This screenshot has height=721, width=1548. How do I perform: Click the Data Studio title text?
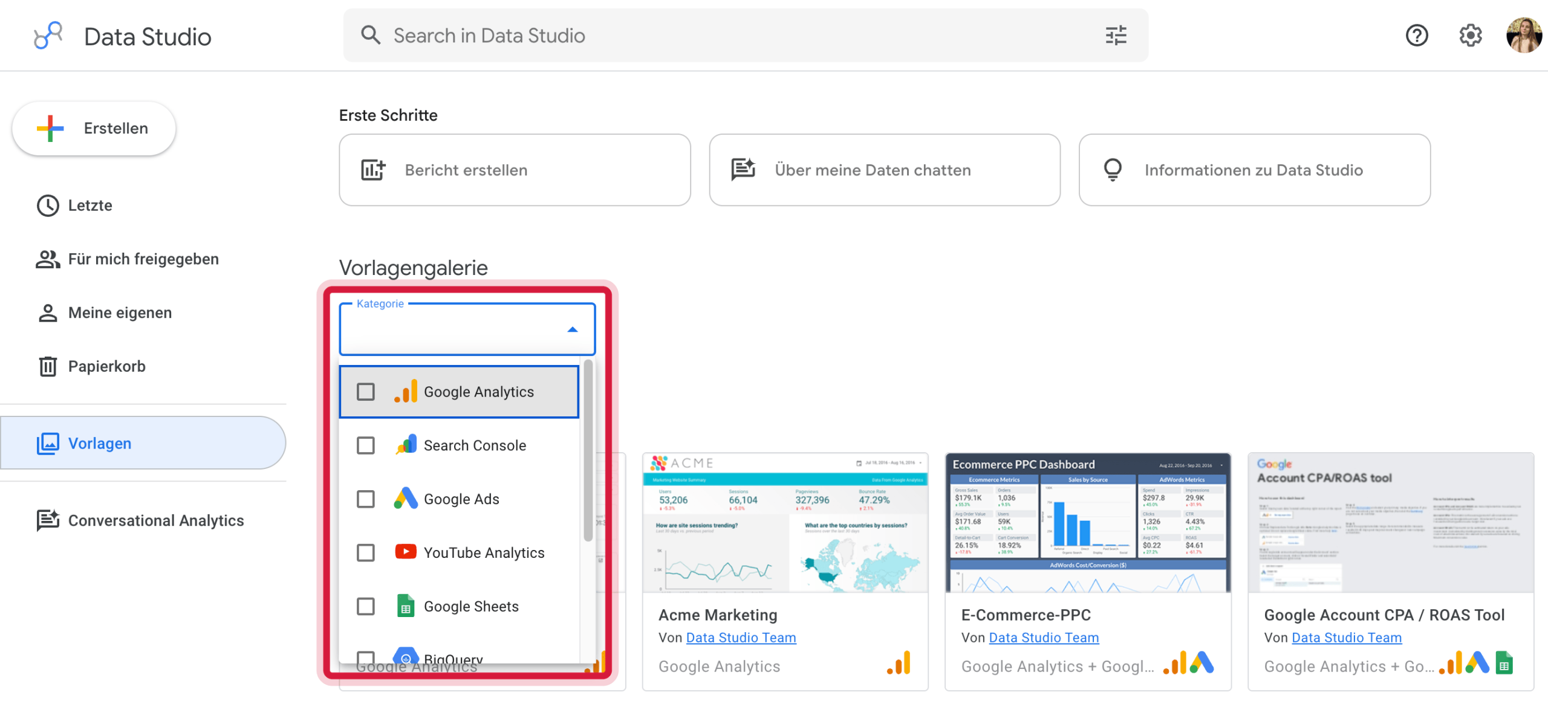pyautogui.click(x=148, y=36)
